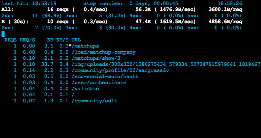Click the REQS column header
Screen dimensions: 261x138
tap(11, 40)
